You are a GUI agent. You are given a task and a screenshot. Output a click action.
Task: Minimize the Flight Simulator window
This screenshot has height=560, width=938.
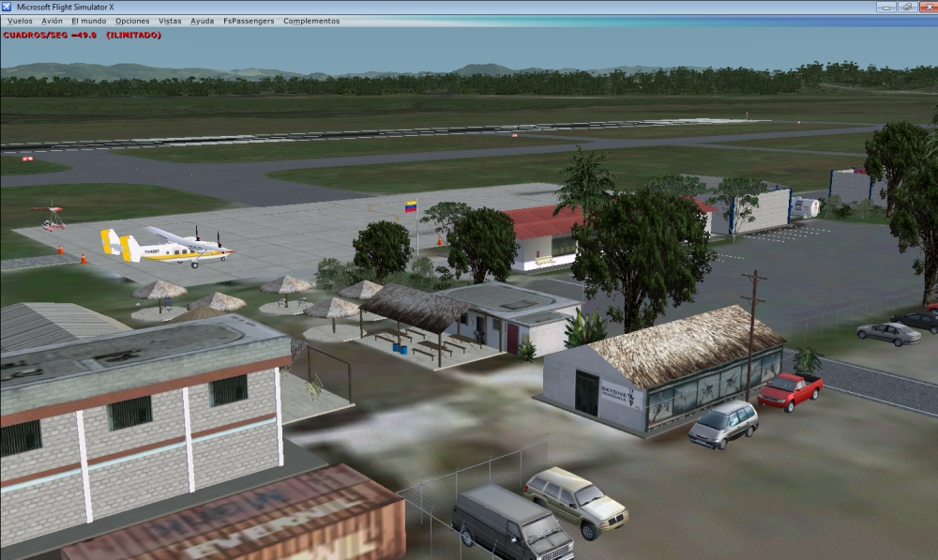point(886,8)
